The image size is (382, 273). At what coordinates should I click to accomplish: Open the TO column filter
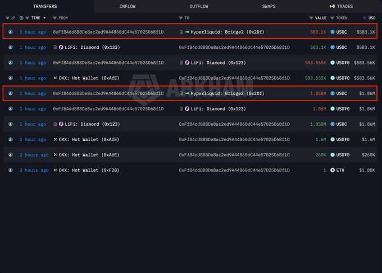pos(180,18)
